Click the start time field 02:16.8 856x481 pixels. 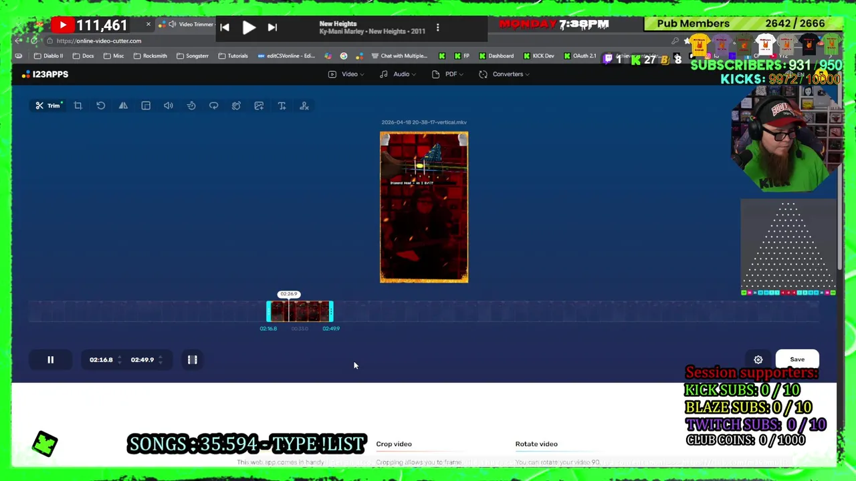pyautogui.click(x=102, y=359)
